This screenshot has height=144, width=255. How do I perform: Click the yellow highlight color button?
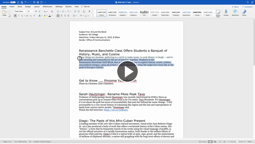click(45, 16)
